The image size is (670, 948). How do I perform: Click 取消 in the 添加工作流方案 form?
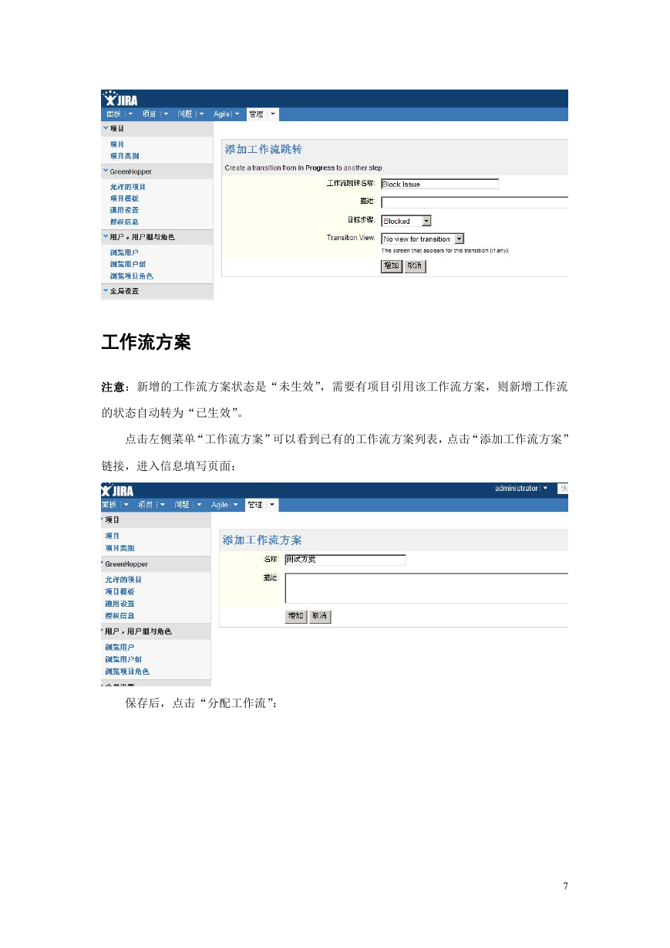pos(320,617)
